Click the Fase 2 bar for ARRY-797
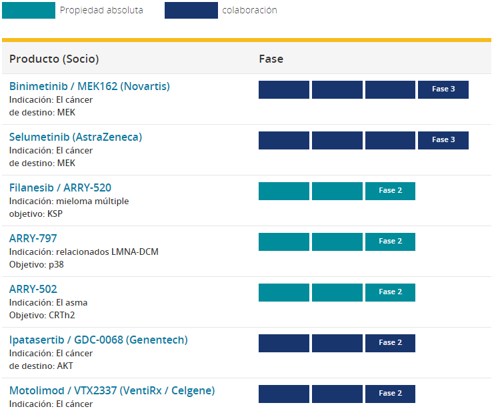494x409 pixels. coord(391,242)
